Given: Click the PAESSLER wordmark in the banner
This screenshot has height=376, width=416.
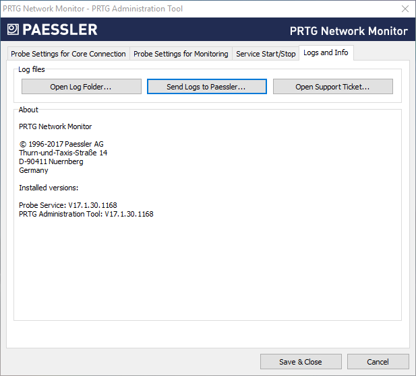Looking at the screenshot, I should coord(60,30).
